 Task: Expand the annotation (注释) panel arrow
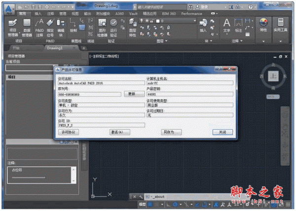pyautogui.click(x=242, y=41)
